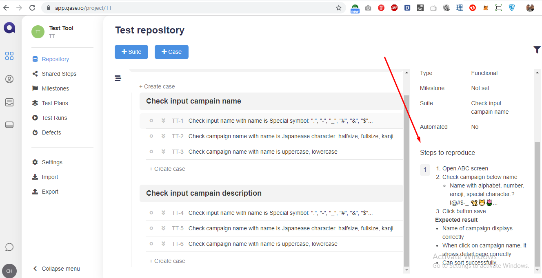
Task: Select the TT-3 case circle marker
Action: 151,152
